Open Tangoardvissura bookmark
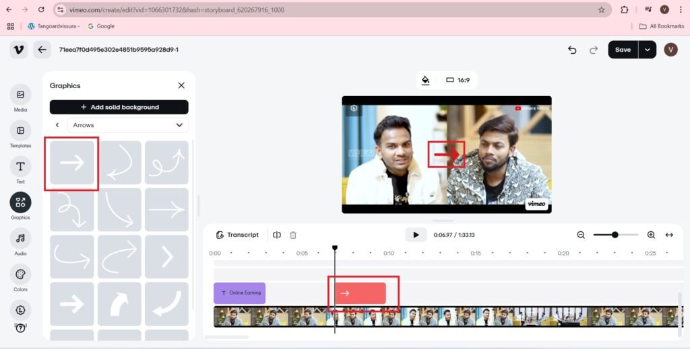 (x=54, y=26)
